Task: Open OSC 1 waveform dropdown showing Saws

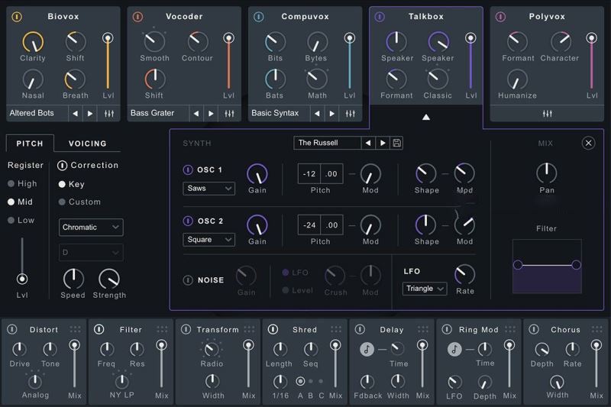Action: [209, 189]
